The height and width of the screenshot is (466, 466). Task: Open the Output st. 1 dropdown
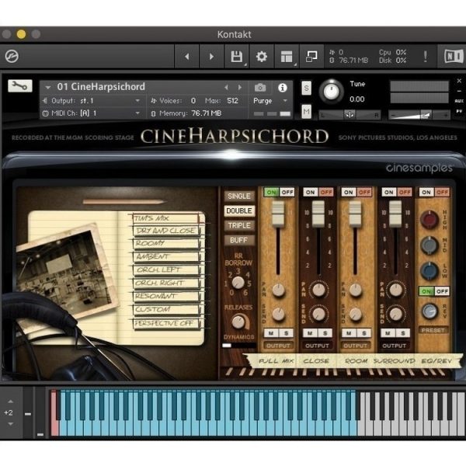(92, 101)
